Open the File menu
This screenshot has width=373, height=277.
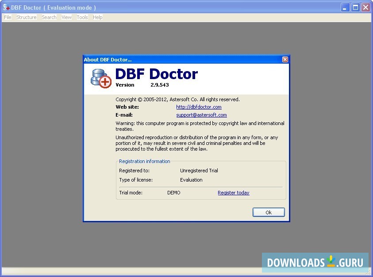click(7, 17)
